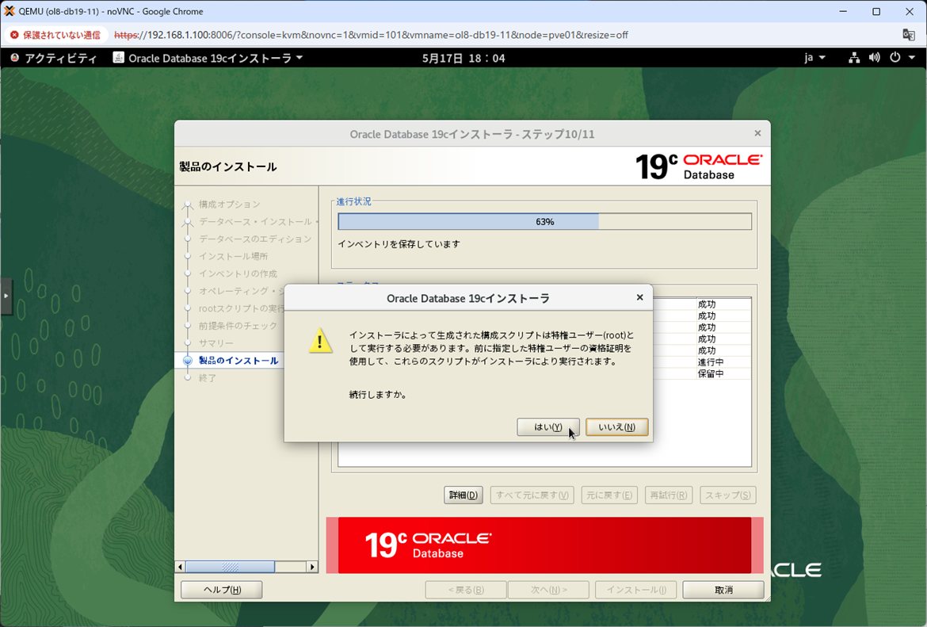Open Oracle Database 19cインストーラ app menu
The width and height of the screenshot is (927, 627).
[216, 58]
